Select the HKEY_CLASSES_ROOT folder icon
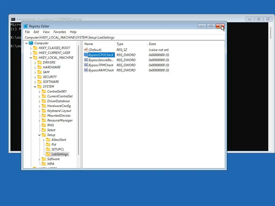 pyautogui.click(x=35, y=48)
